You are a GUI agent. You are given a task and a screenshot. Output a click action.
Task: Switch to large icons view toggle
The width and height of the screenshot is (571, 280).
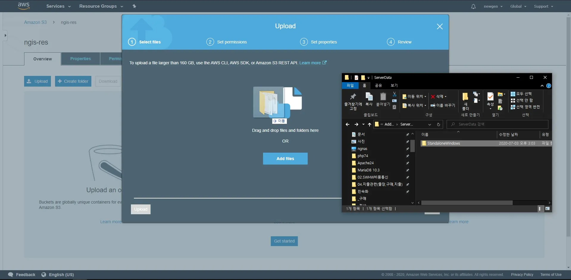pos(547,208)
